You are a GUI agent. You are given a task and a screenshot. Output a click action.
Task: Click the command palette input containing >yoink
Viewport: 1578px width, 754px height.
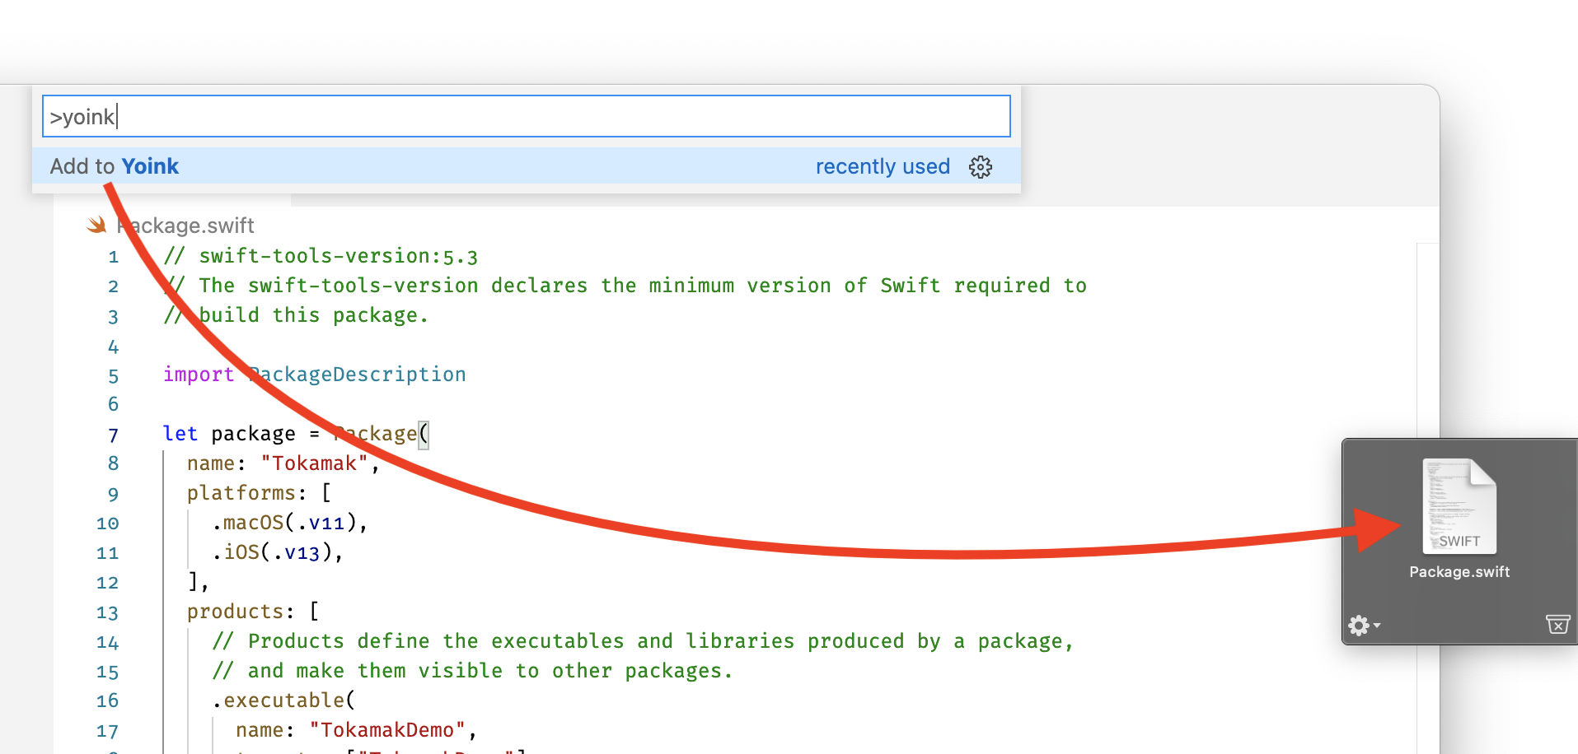coord(526,116)
